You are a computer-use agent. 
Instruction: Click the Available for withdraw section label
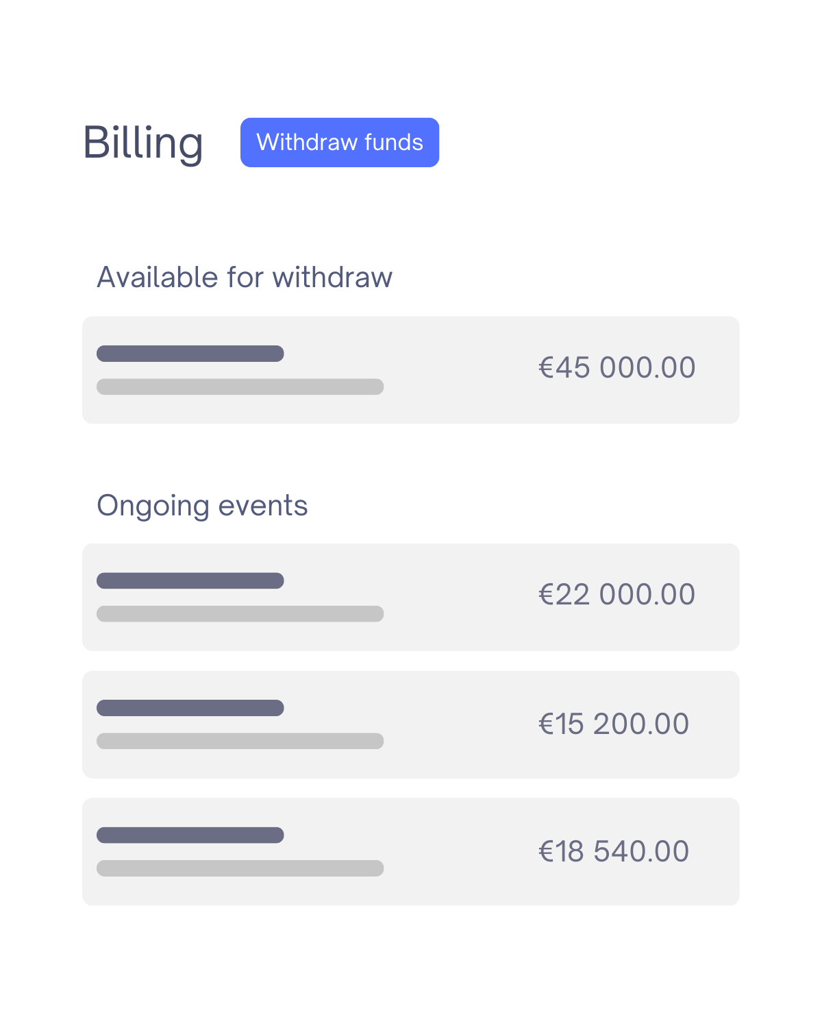coord(245,278)
